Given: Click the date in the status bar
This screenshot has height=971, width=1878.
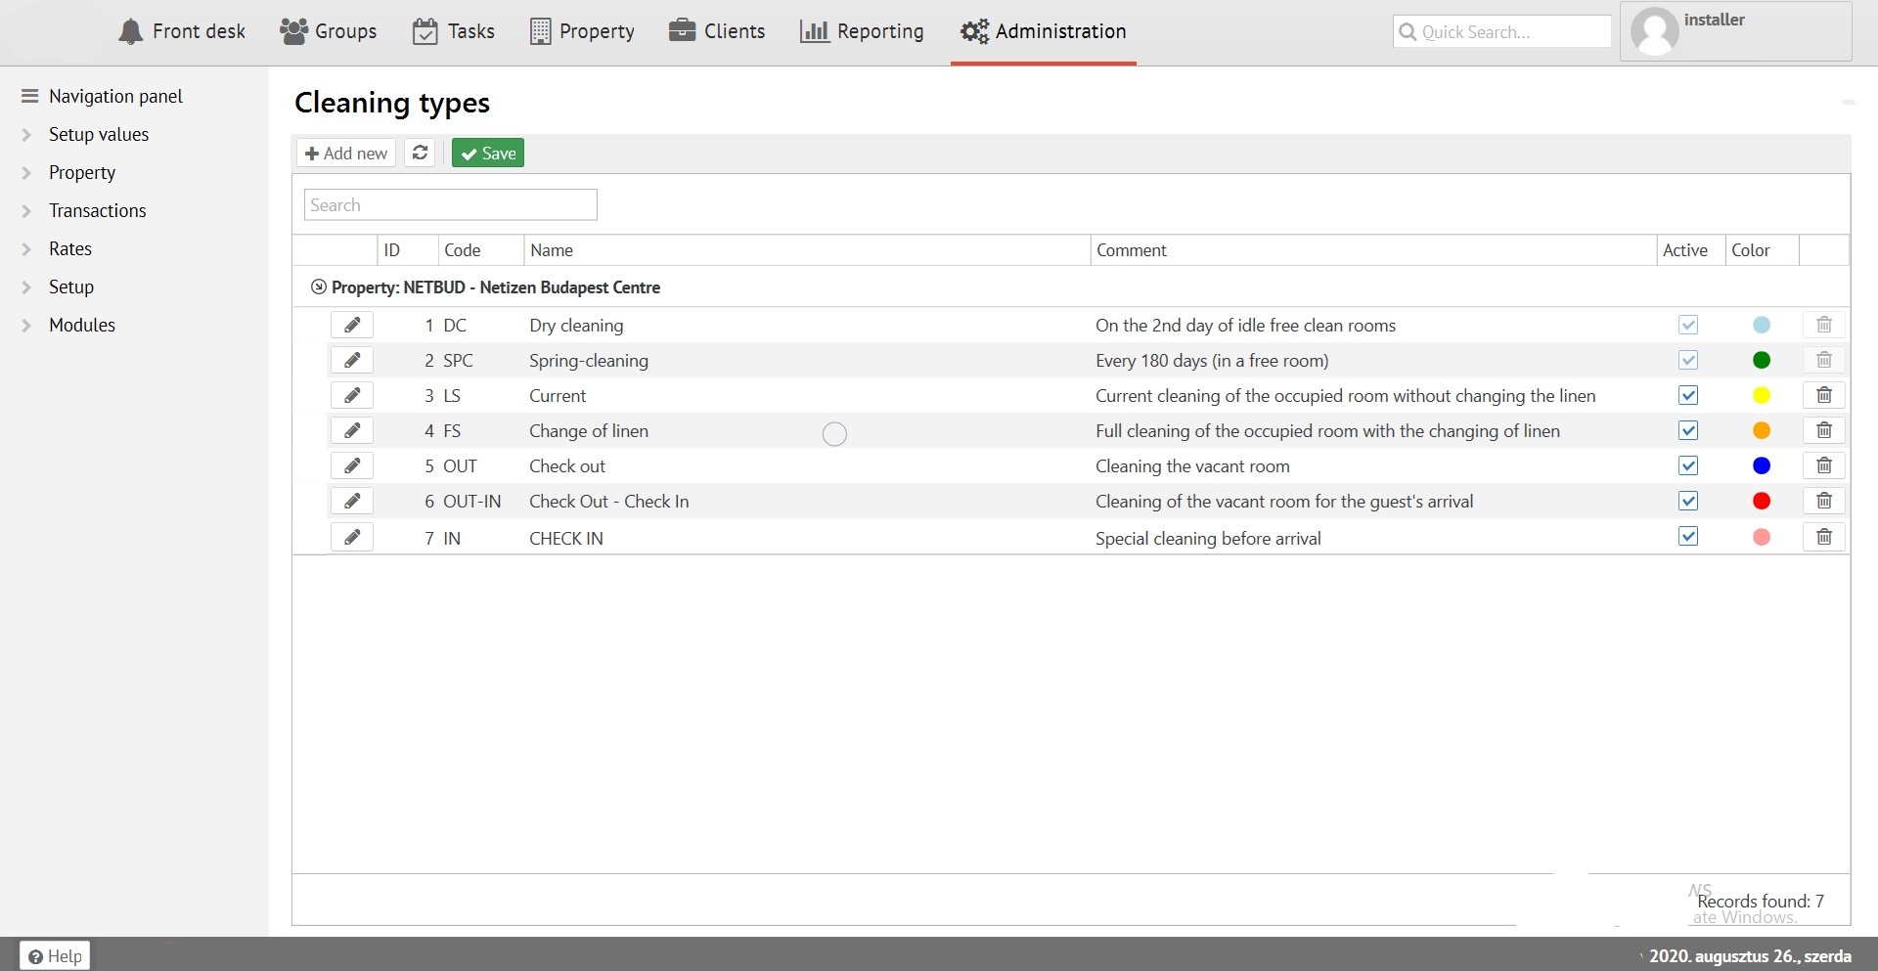Looking at the screenshot, I should (x=1750, y=955).
